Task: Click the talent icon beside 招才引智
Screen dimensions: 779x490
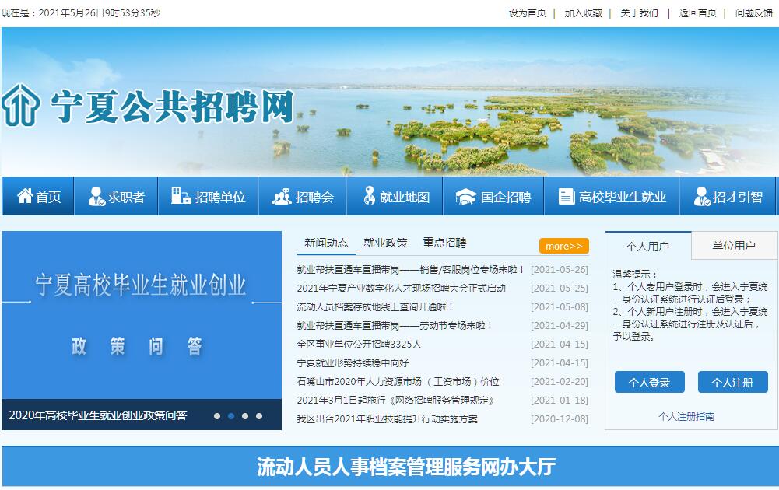Action: 701,197
